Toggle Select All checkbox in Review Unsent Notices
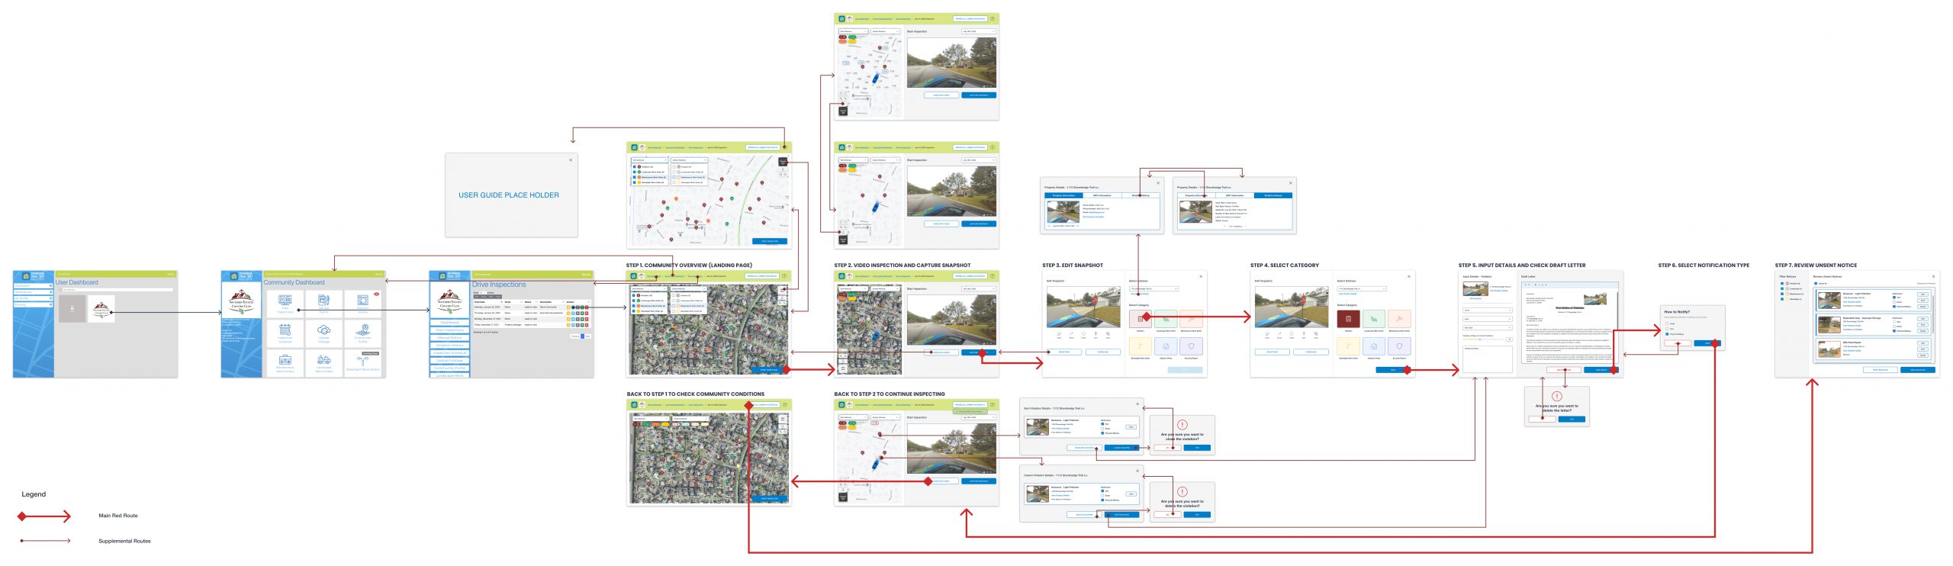This screenshot has width=1953, height=566. coord(1816,284)
